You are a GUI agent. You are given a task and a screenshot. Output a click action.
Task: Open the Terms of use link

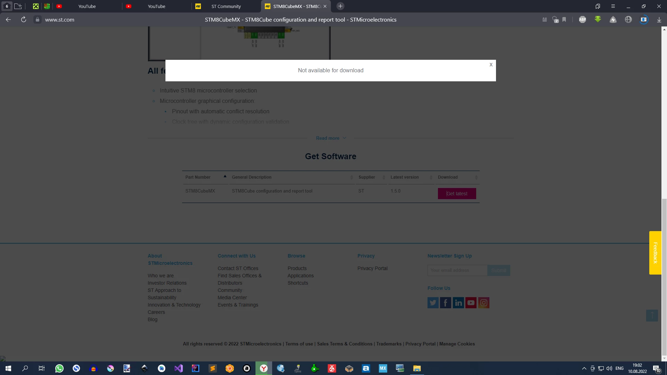(299, 344)
